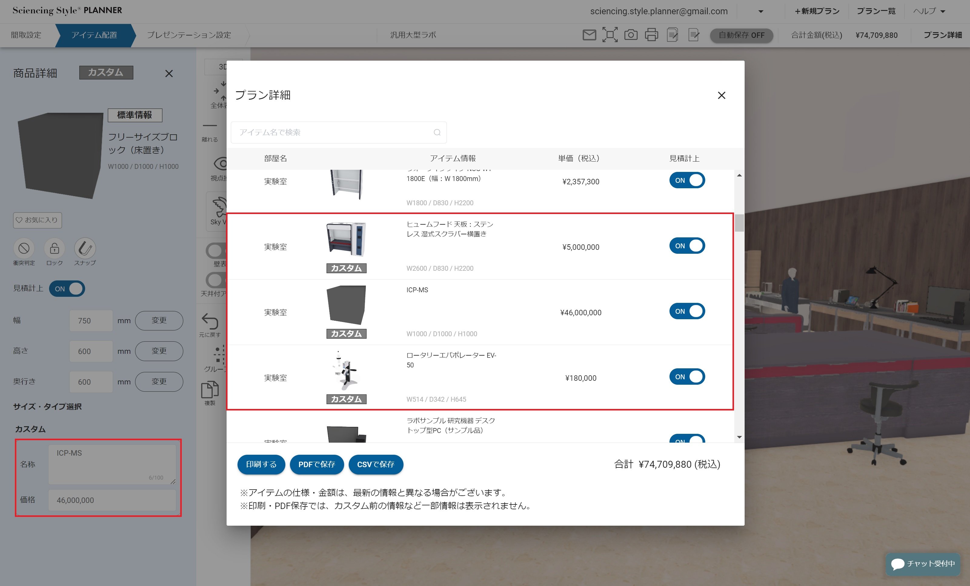Click the Sky View bird icon
Image resolution: width=970 pixels, height=586 pixels.
click(219, 207)
